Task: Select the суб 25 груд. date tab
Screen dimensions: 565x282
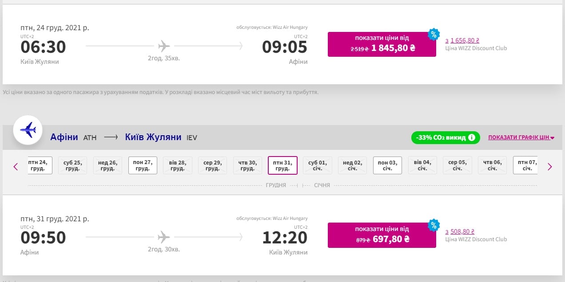Action: (x=72, y=165)
